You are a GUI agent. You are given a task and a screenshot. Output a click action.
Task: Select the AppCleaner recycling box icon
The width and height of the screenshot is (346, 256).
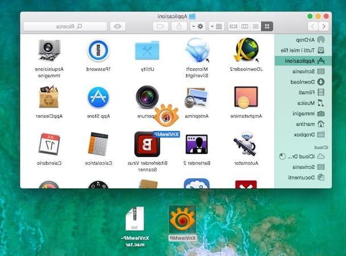49,97
